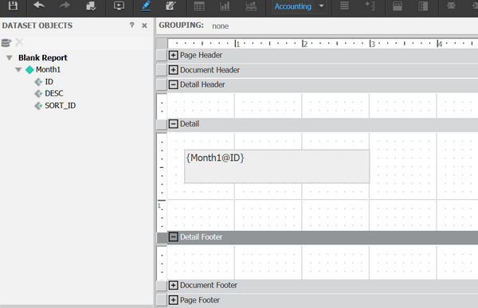Viewport: 478px width, 308px height.
Task: Click the ruler corner select-all box
Action: 162,43
